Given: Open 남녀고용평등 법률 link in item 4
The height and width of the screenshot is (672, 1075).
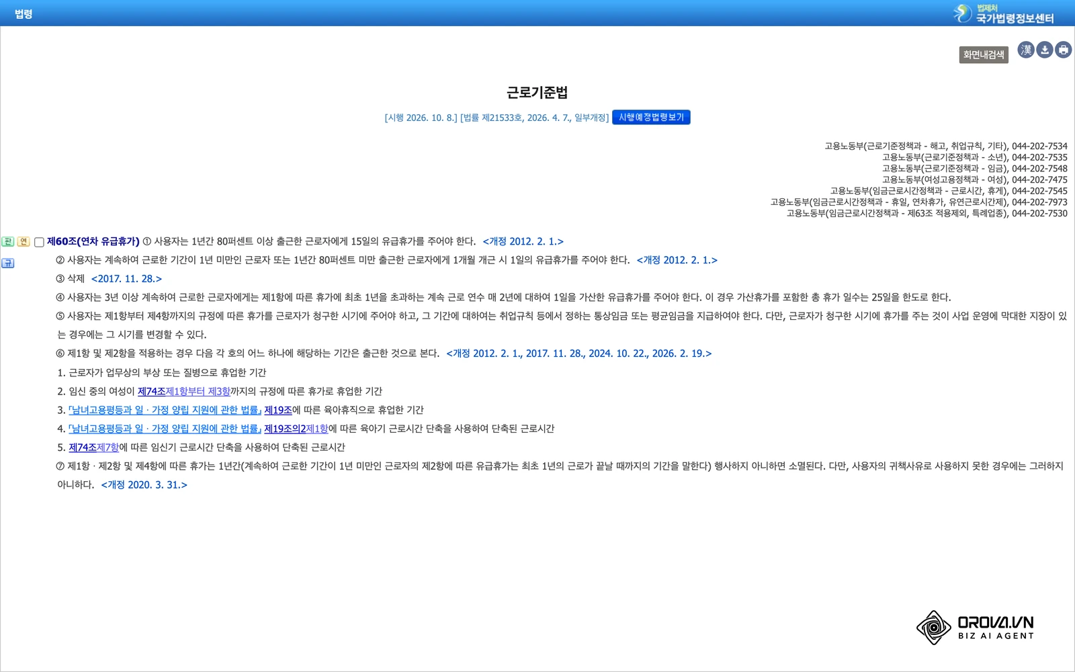Looking at the screenshot, I should pos(165,429).
